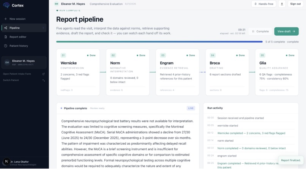Click the 05 step badge on Glia card
The image size is (306, 169).
tap(262, 55)
